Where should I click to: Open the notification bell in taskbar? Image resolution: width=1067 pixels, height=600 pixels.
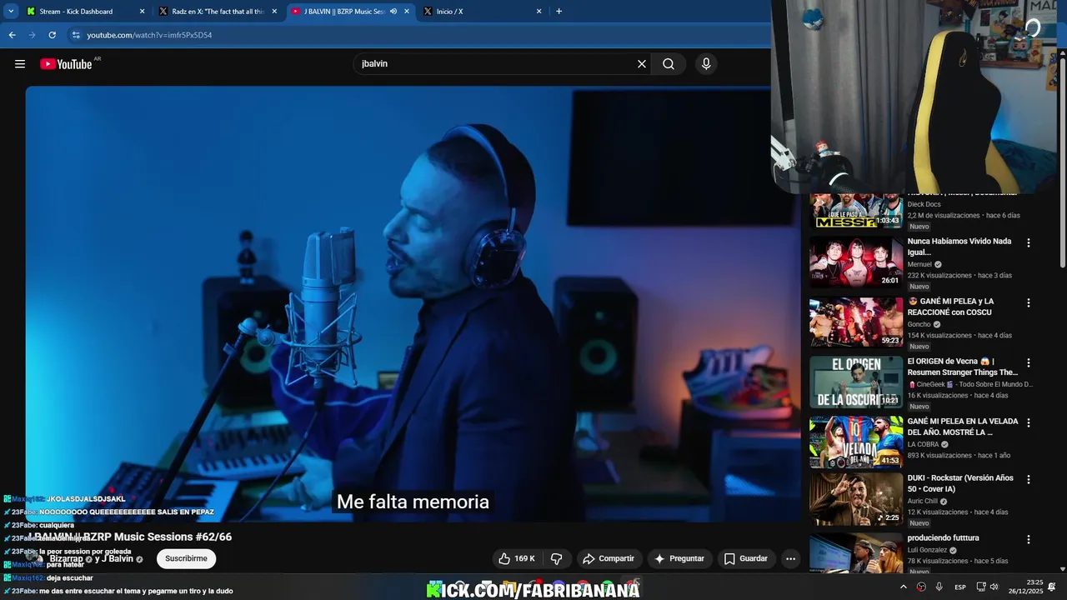1051,587
